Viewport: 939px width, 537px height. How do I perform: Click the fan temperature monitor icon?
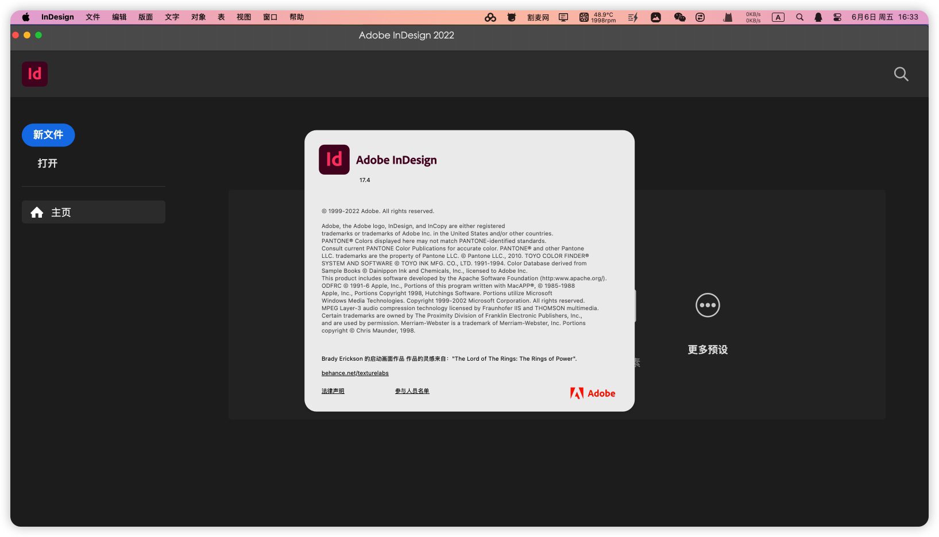click(x=584, y=17)
